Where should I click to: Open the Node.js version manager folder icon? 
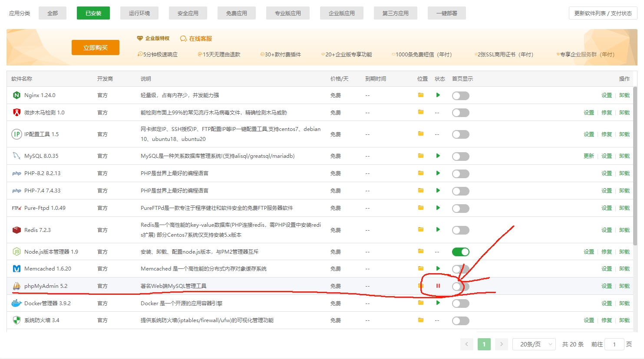pyautogui.click(x=420, y=251)
